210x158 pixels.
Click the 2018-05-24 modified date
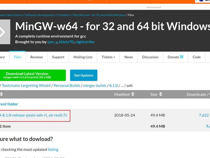click(124, 115)
